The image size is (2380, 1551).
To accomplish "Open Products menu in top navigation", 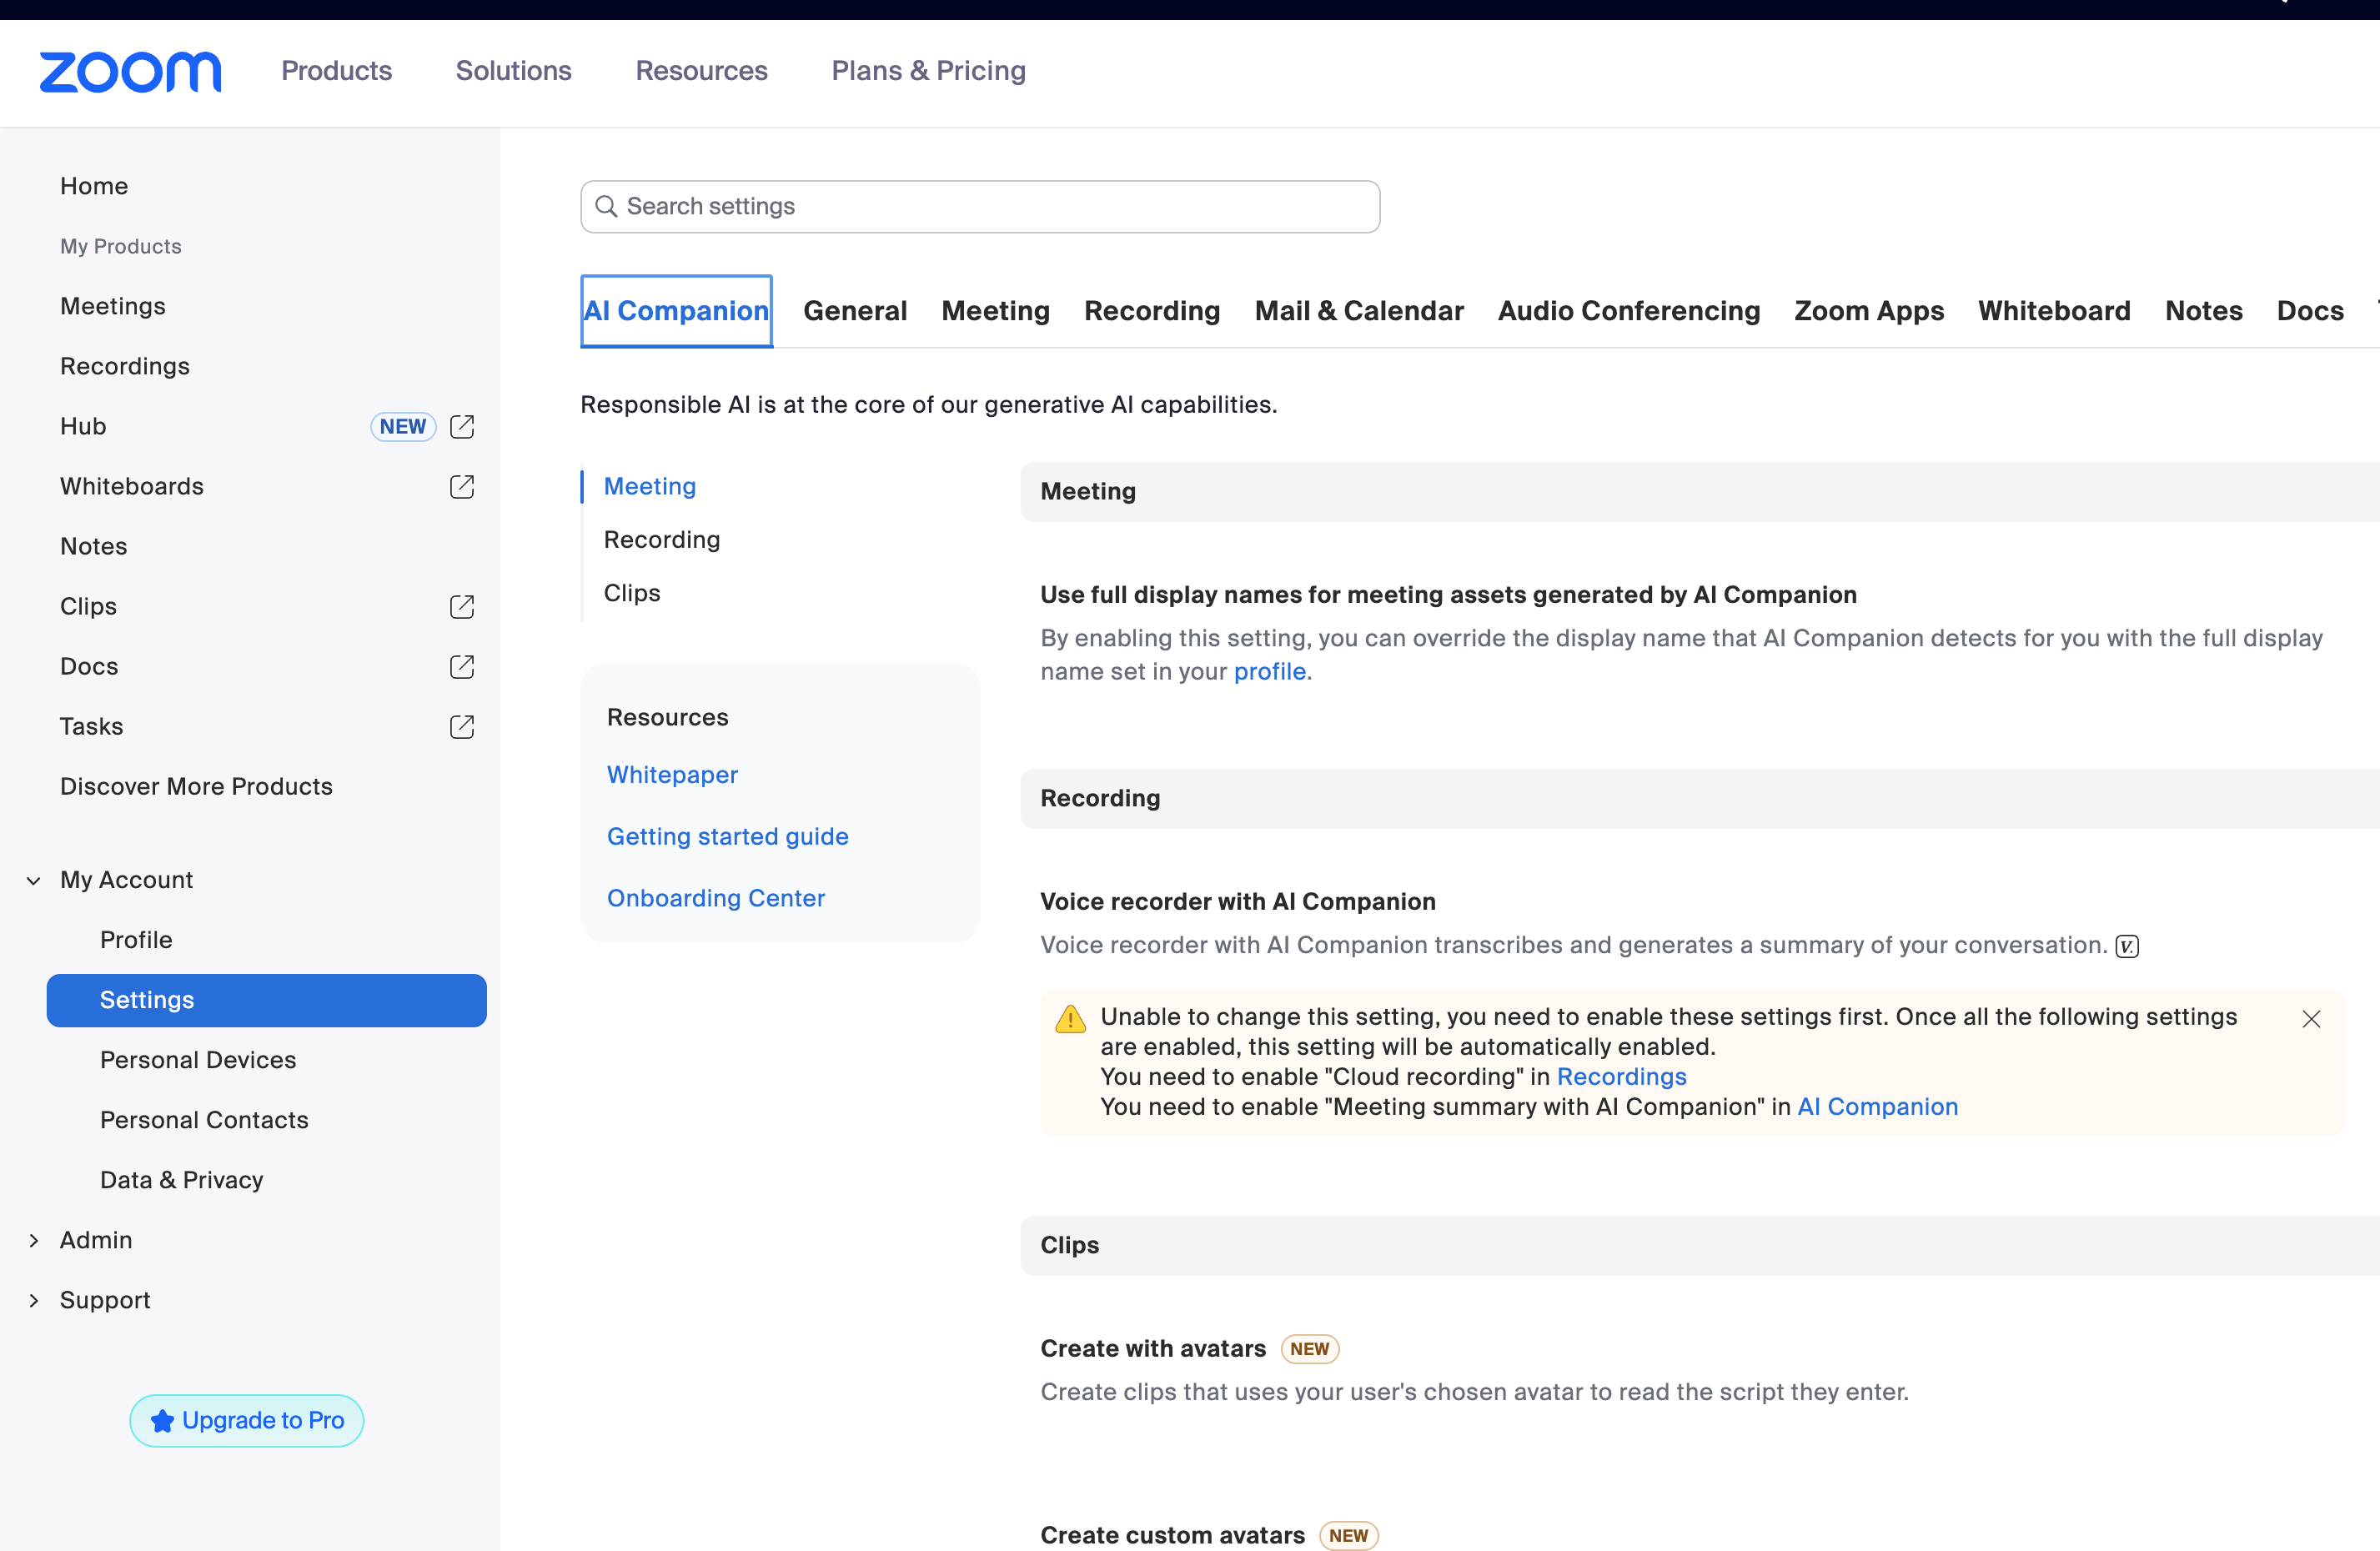I will point(336,71).
